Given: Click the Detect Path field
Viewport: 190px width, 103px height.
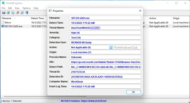Looking at the screenshot, I should tap(105, 67).
